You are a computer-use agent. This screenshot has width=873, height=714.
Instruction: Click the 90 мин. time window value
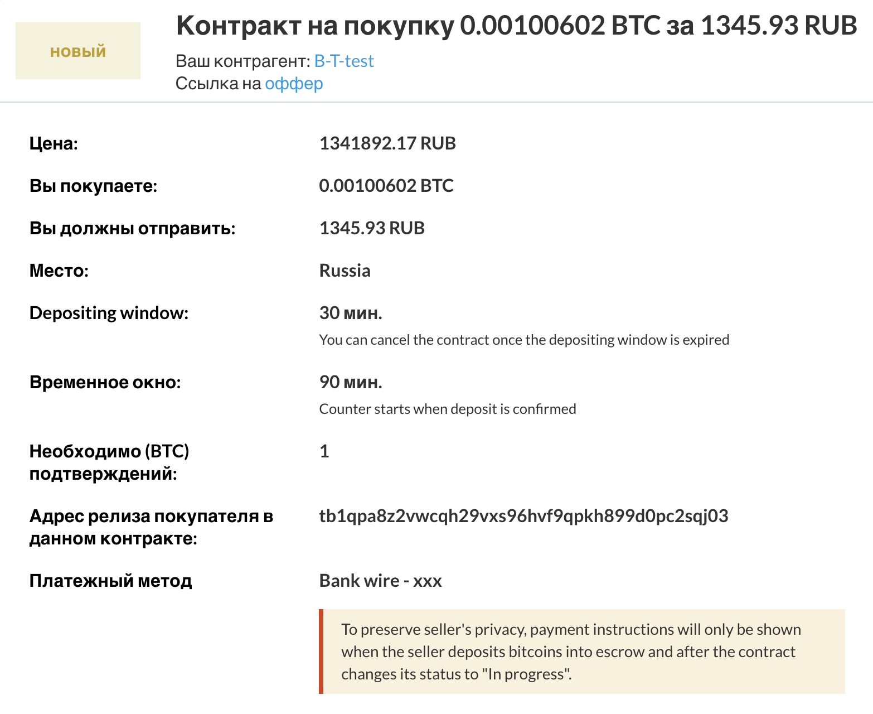pos(350,382)
